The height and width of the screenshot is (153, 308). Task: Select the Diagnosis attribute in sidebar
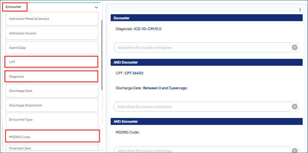tap(52, 77)
